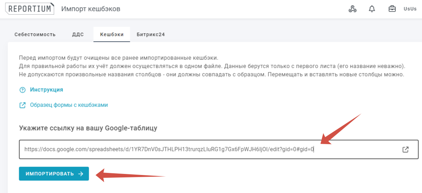Select the Кешбэки tab
This screenshot has height=193, width=422.
coord(111,35)
